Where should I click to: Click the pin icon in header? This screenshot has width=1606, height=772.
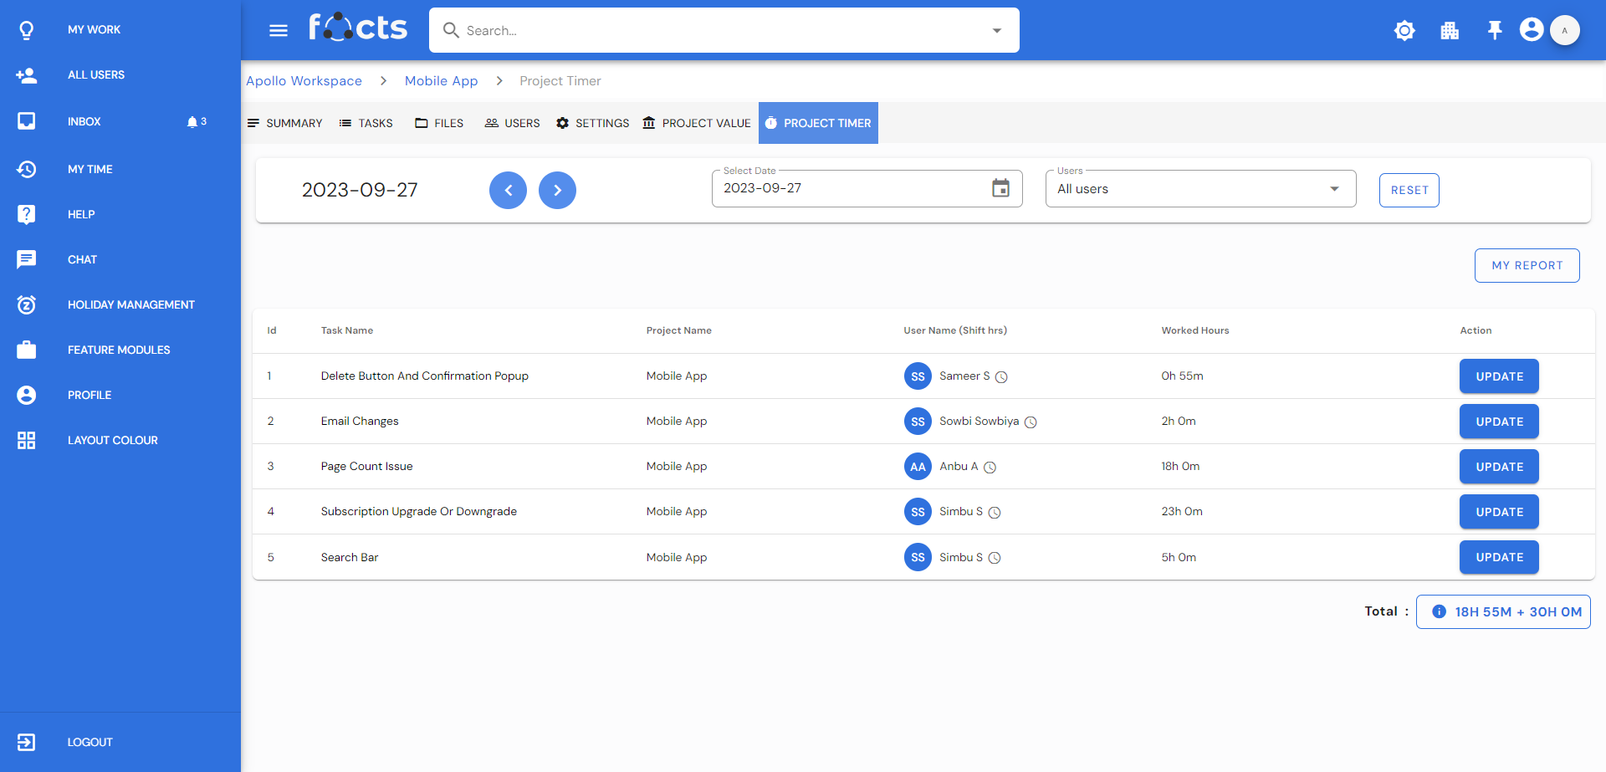(x=1495, y=31)
